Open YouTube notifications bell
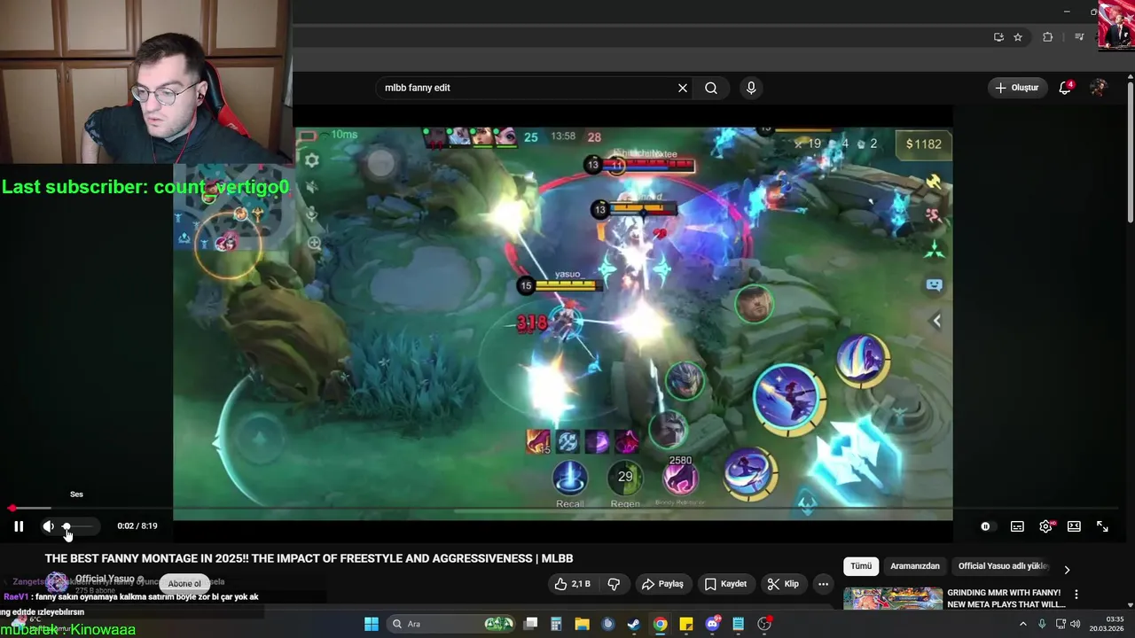1135x638 pixels. pos(1065,88)
